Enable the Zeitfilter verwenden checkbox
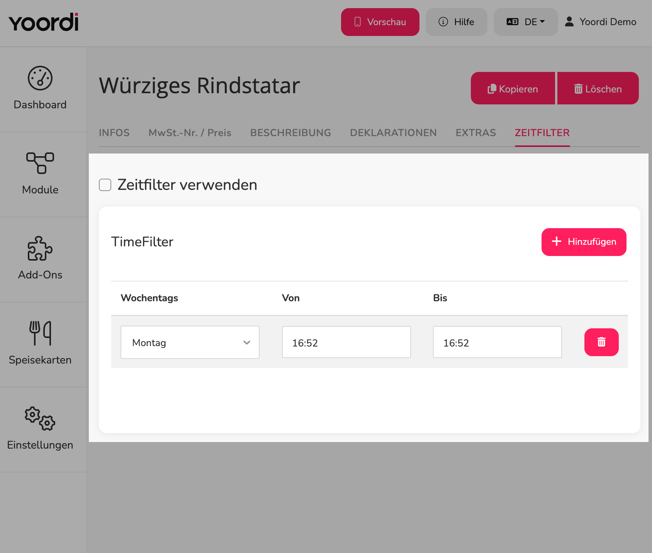The image size is (652, 553). click(x=105, y=185)
